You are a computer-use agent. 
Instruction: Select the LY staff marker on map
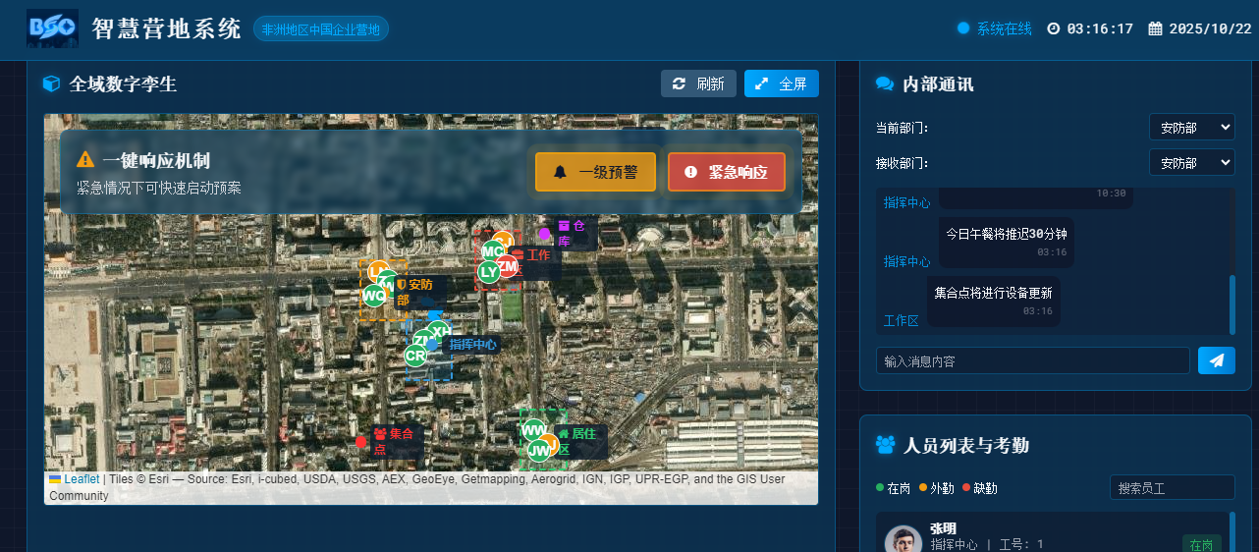point(488,272)
